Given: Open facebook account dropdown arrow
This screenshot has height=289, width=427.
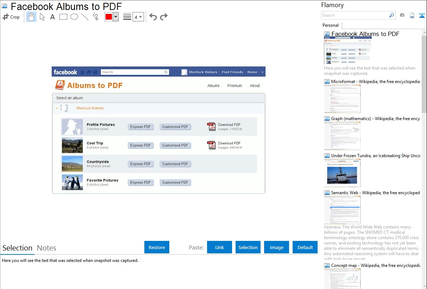Looking at the screenshot, I should tap(263, 72).
